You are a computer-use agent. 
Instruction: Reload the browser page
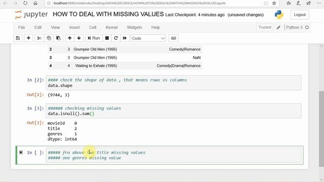(x=25, y=3)
